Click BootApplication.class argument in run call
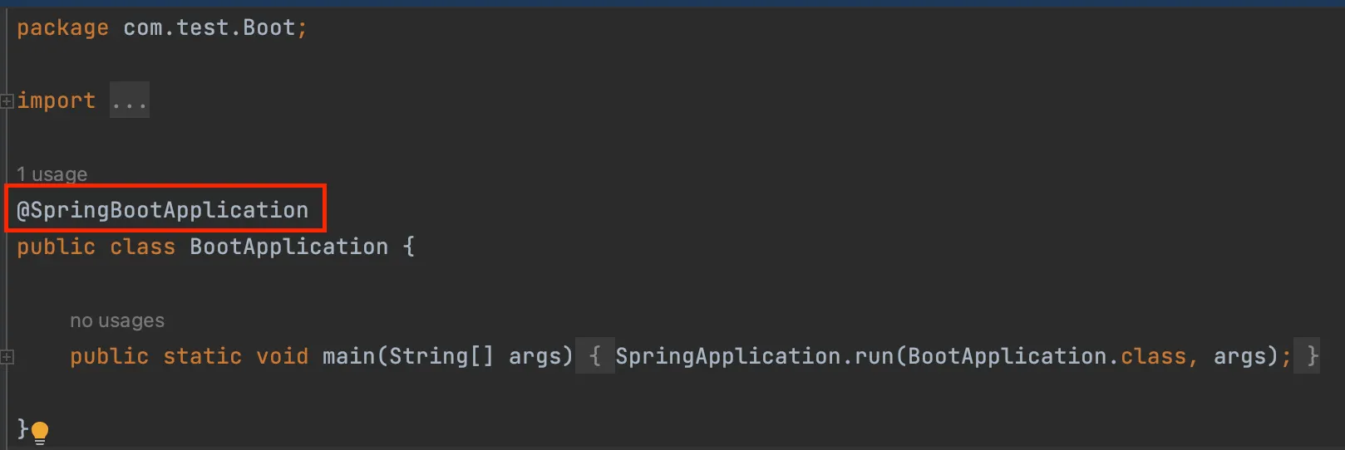The height and width of the screenshot is (450, 1345). [x=1047, y=356]
